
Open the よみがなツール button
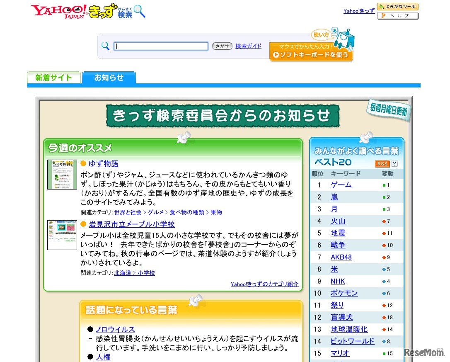(x=398, y=7)
